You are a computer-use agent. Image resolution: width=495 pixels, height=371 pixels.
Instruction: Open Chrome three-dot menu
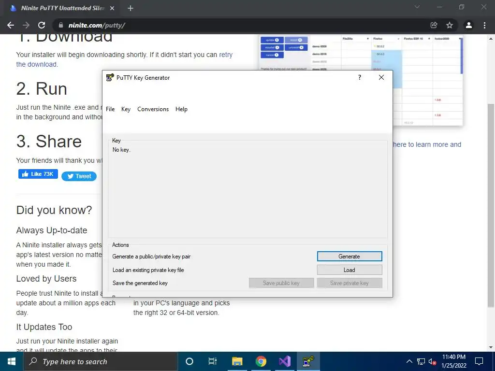pyautogui.click(x=484, y=25)
